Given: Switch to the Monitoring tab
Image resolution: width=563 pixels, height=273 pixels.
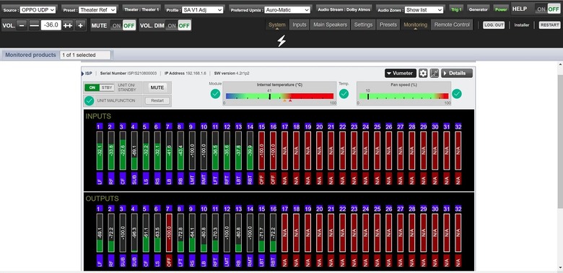Looking at the screenshot, I should point(416,25).
